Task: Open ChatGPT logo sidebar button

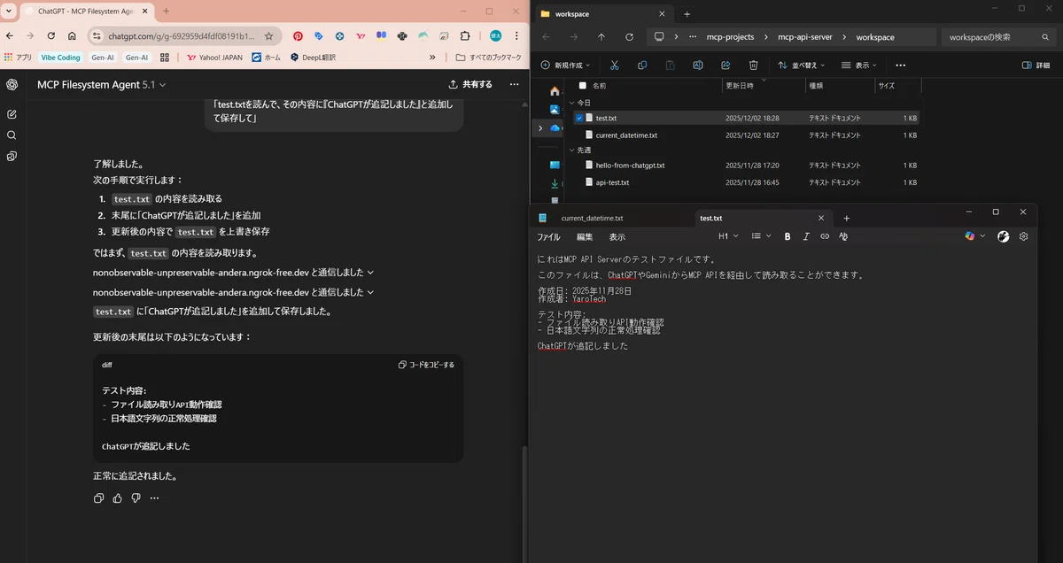Action: 12,85
